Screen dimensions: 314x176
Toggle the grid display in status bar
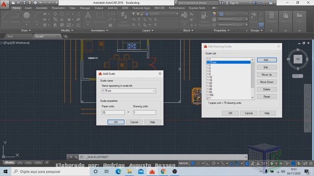pos(193,163)
